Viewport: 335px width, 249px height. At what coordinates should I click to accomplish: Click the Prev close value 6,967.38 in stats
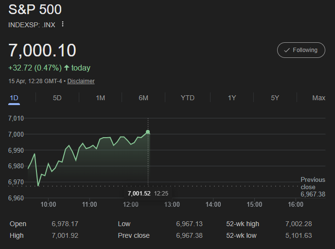(189, 235)
